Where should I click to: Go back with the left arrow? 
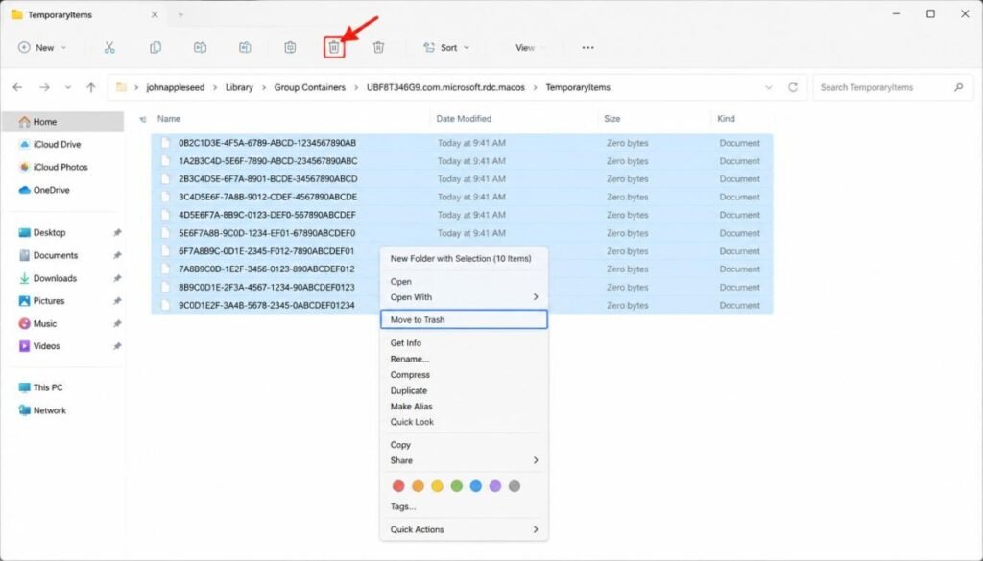[17, 87]
